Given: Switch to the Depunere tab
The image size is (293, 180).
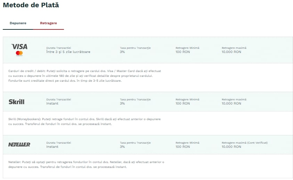Looking at the screenshot, I should 18,23.
